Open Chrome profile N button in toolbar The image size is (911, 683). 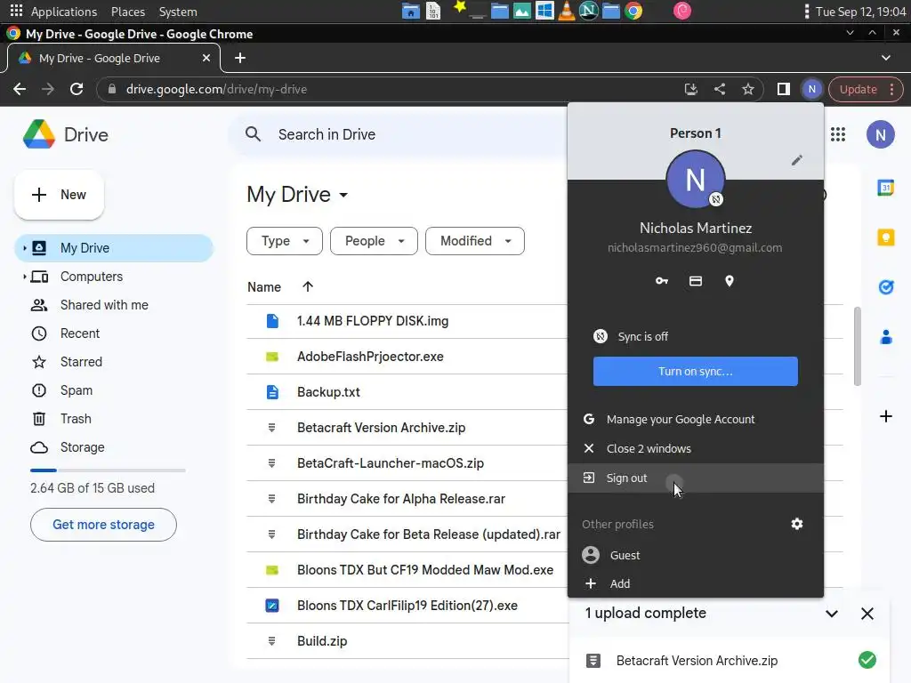coord(811,90)
